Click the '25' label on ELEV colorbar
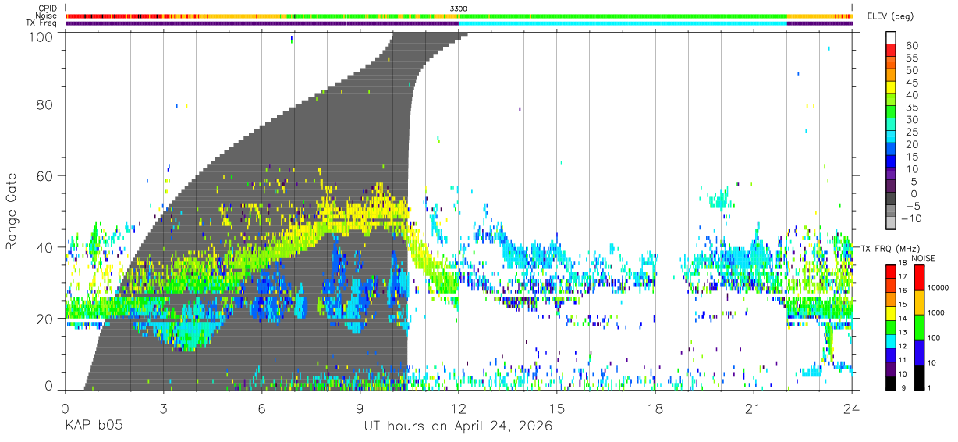Image resolution: width=958 pixels, height=442 pixels. tap(912, 133)
